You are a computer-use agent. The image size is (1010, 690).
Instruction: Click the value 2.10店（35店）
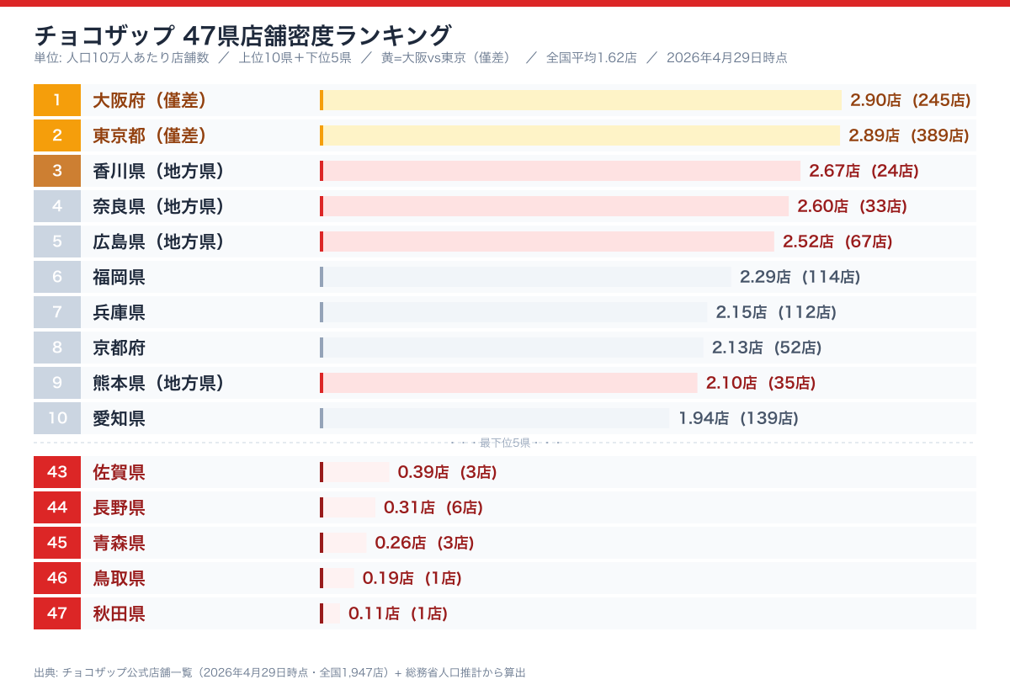point(761,383)
